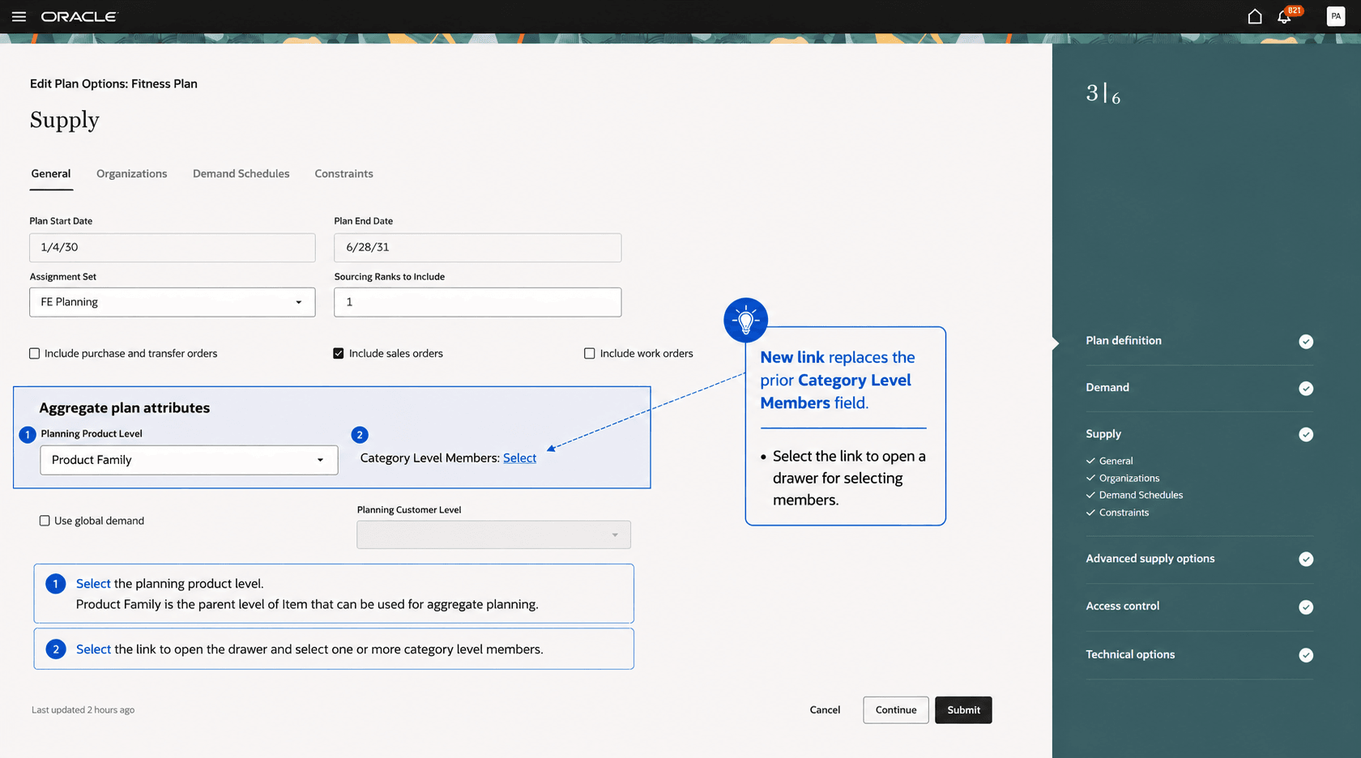Click the 'Last updated 2 hours ago' text
Viewport: 1361px width, 758px height.
(x=83, y=710)
